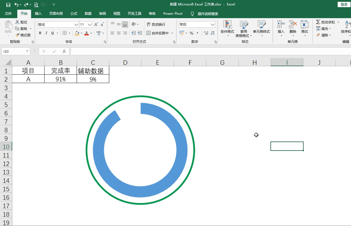Switch to the Developer (开发工具) tab
This screenshot has height=226, width=351.
(x=134, y=13)
